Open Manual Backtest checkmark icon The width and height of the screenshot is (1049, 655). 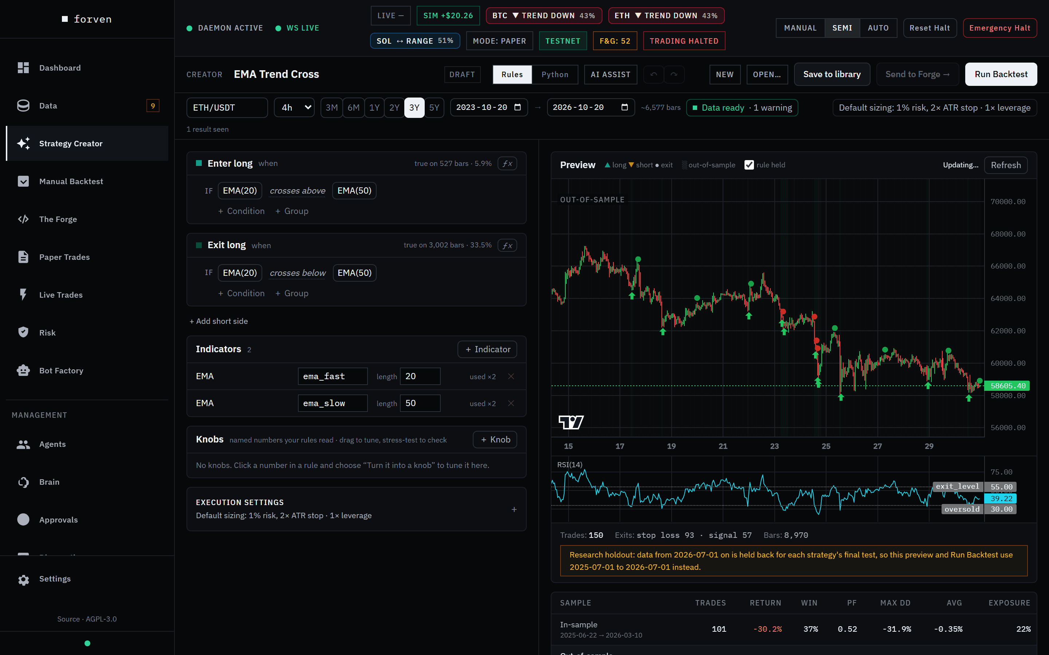[x=23, y=181]
